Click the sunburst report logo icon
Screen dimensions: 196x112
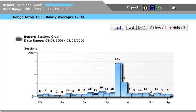(x=19, y=39)
